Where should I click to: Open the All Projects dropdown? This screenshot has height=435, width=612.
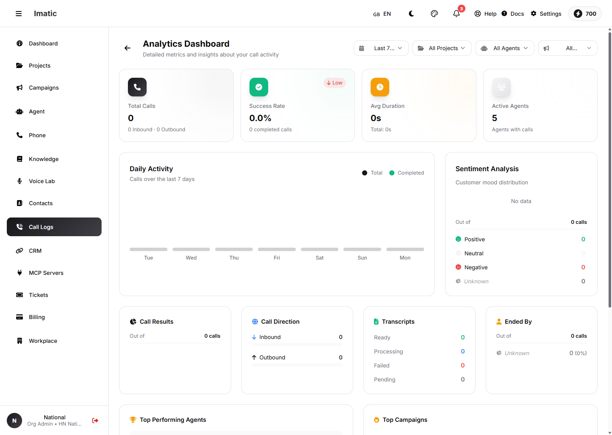click(x=442, y=48)
